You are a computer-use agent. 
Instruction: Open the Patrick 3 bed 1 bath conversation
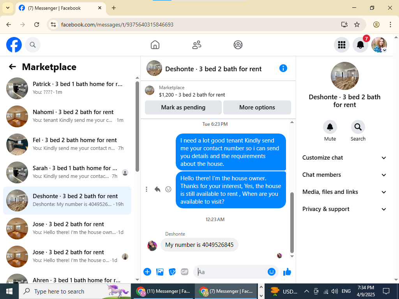[x=67, y=88]
